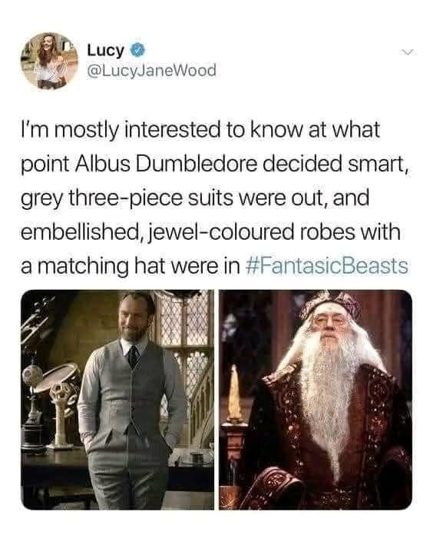Click the jewelled hat in right photo
This screenshot has height=542, width=433.
pos(330,304)
